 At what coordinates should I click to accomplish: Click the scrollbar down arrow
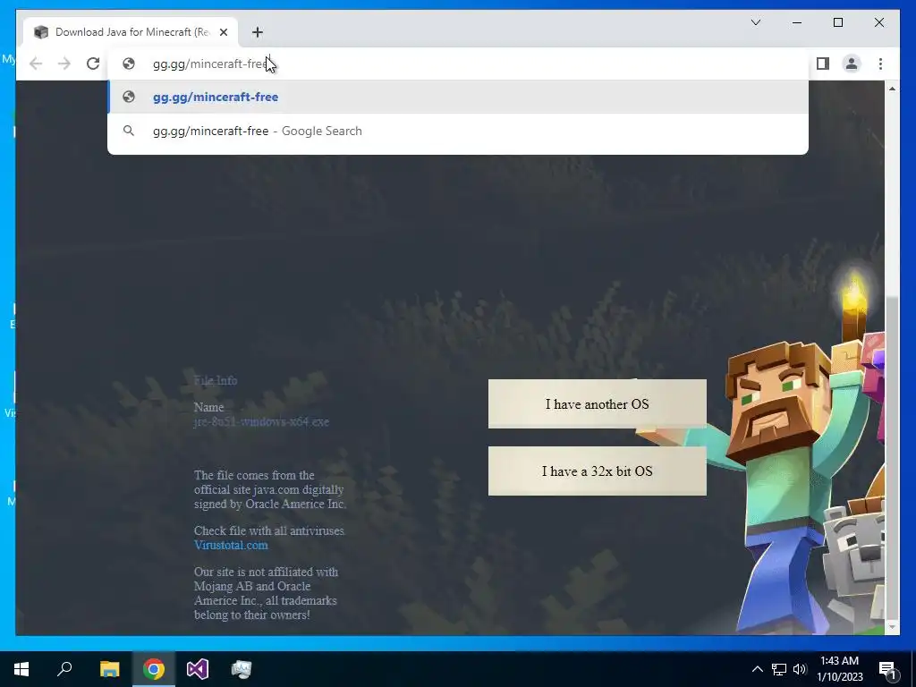[x=892, y=627]
